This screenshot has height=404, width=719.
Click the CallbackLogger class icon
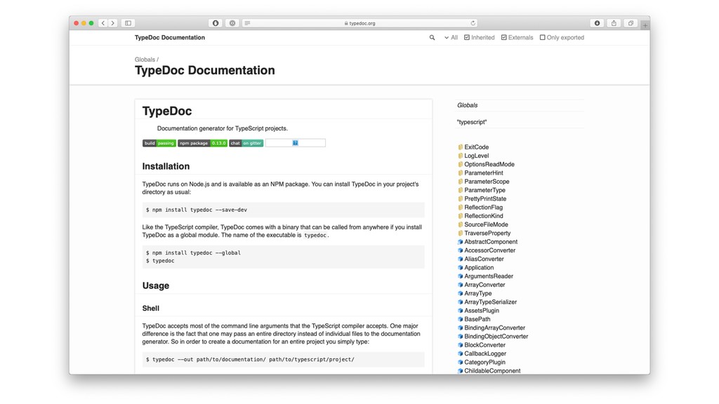tap(461, 353)
